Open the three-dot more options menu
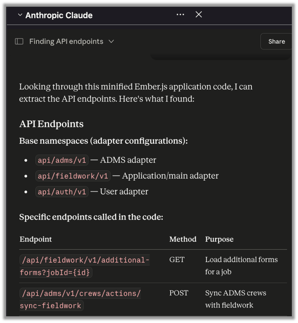Viewport: 298px width, 323px height. [180, 15]
